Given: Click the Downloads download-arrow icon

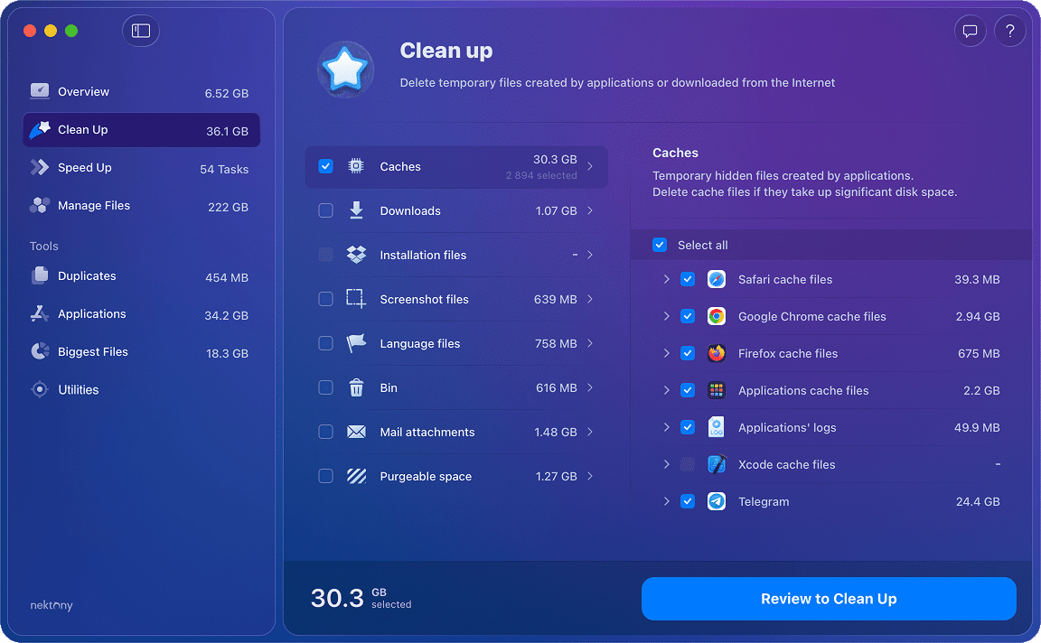Looking at the screenshot, I should [x=354, y=210].
